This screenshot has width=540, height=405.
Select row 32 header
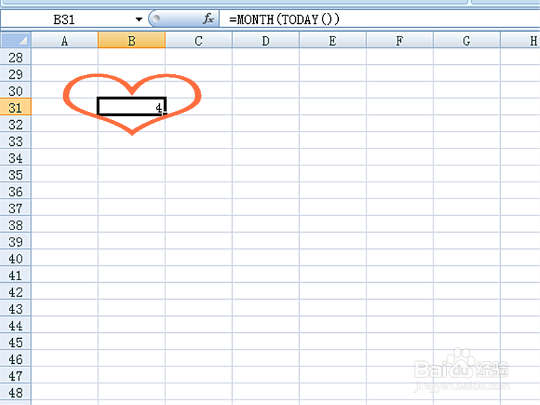16,124
